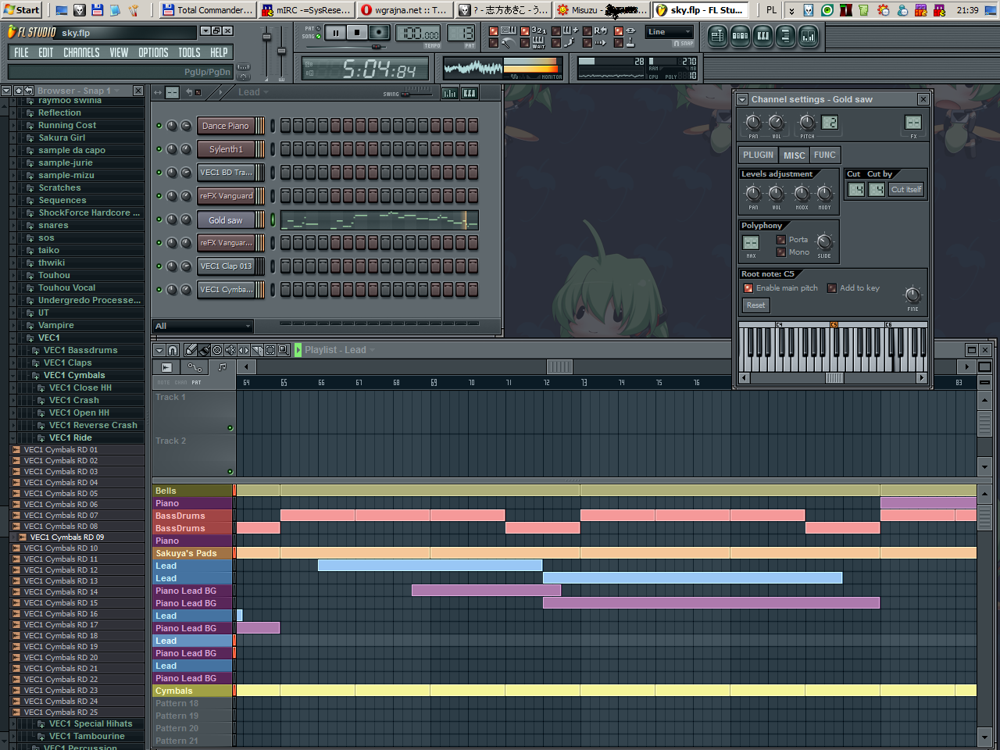The width and height of the screenshot is (1000, 750).
Task: Toggle blend recording overdub option
Action: (556, 31)
